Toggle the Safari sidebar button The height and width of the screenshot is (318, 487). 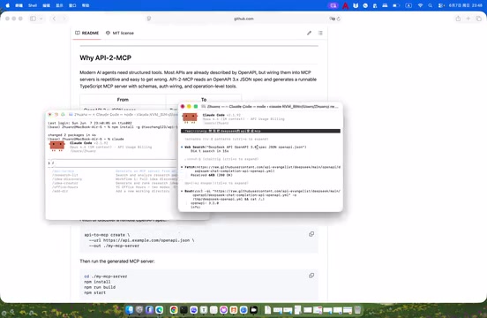click(33, 19)
